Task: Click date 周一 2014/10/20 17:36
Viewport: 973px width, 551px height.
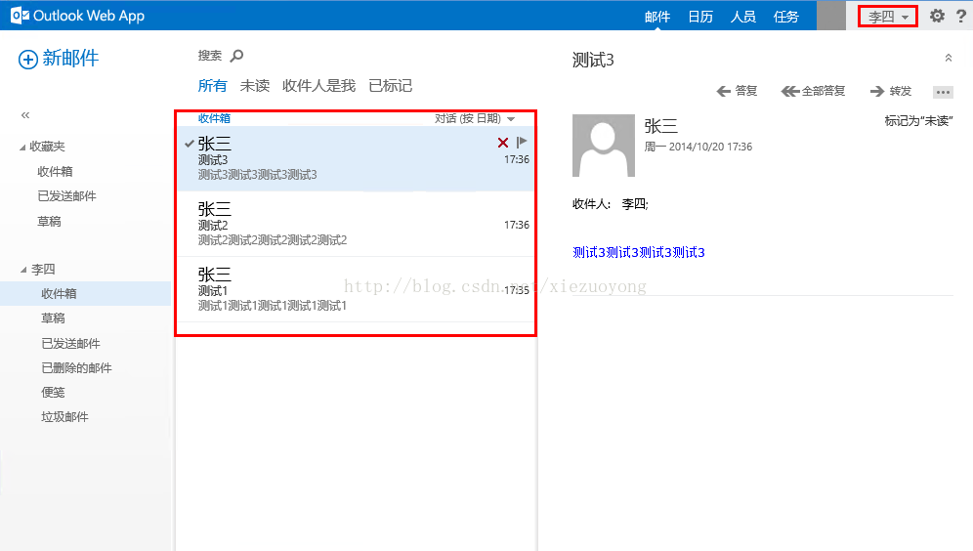Action: click(698, 148)
